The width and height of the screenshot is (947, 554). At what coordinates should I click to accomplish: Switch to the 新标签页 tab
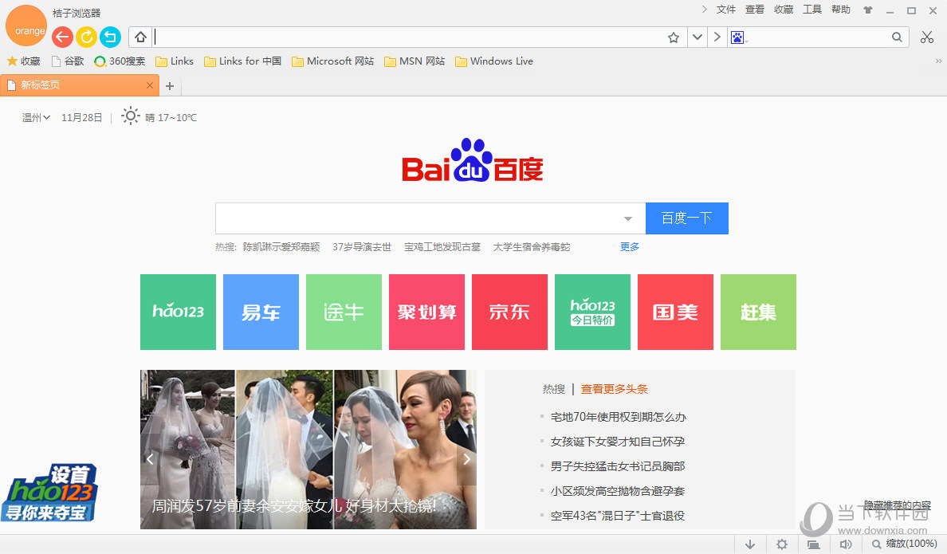click(x=72, y=84)
